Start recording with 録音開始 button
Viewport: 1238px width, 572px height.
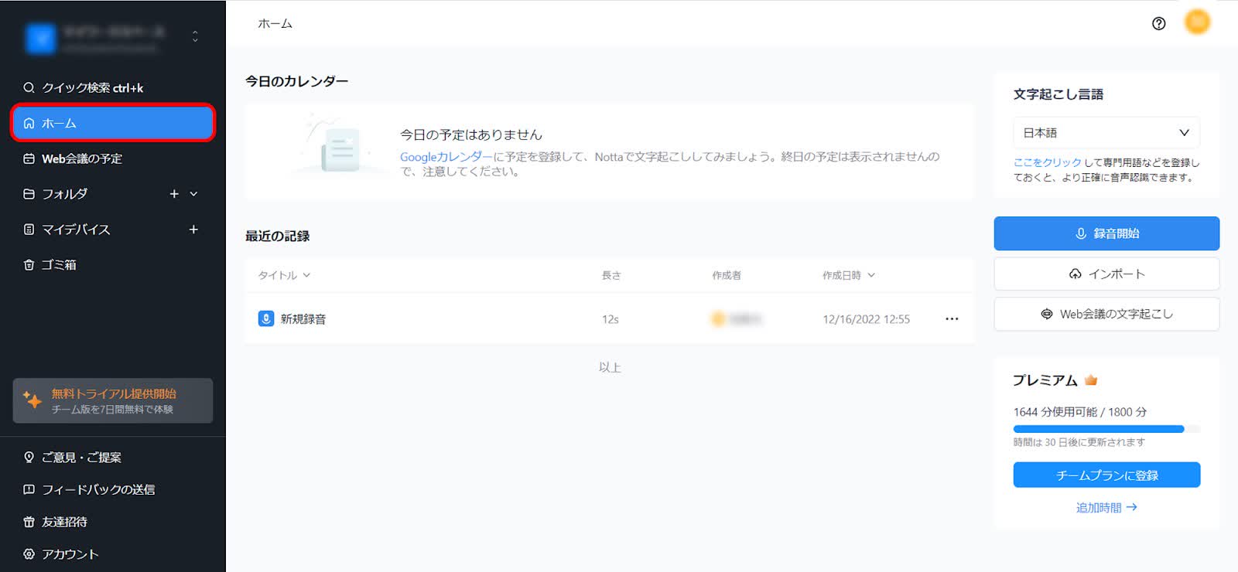coord(1106,233)
